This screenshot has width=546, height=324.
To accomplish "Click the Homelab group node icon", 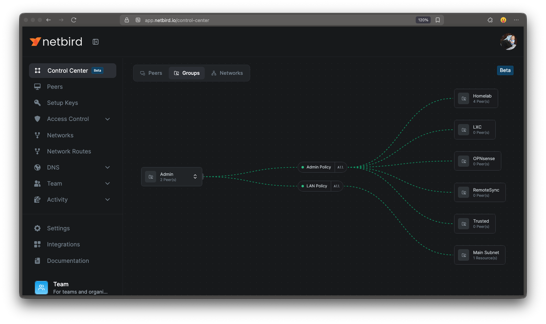I will [464, 99].
